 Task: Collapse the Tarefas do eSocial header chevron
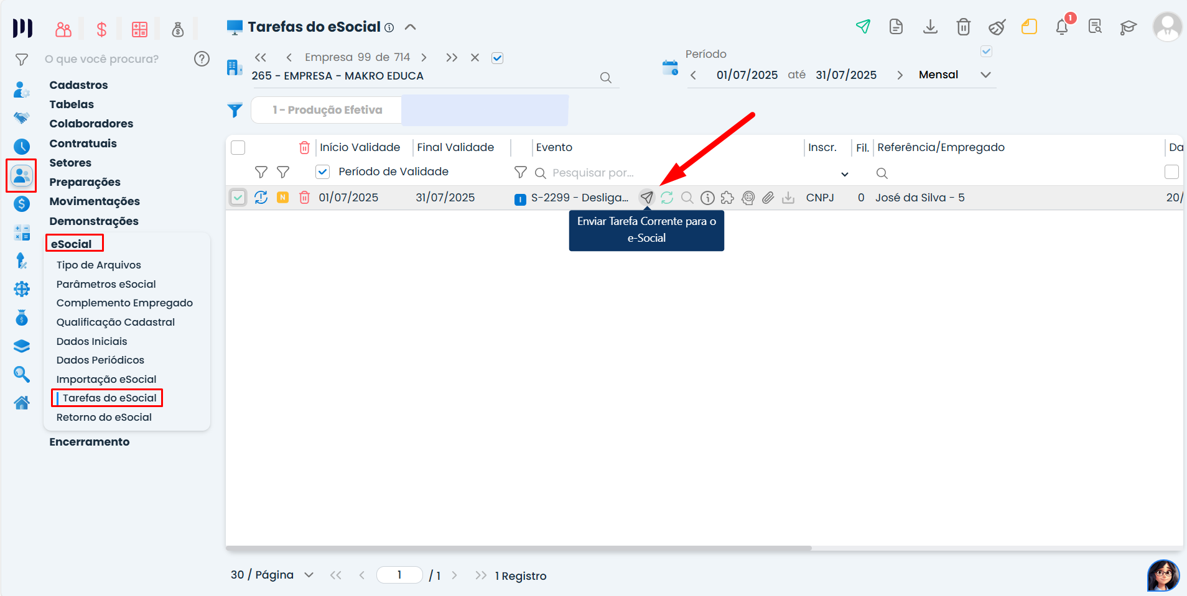(x=411, y=27)
